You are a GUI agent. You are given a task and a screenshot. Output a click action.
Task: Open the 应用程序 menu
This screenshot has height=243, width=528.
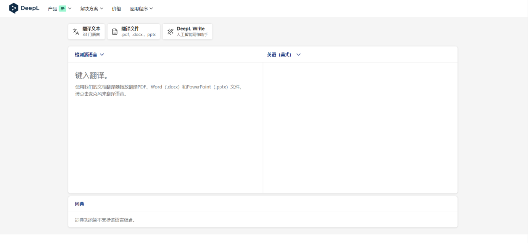pyautogui.click(x=141, y=9)
